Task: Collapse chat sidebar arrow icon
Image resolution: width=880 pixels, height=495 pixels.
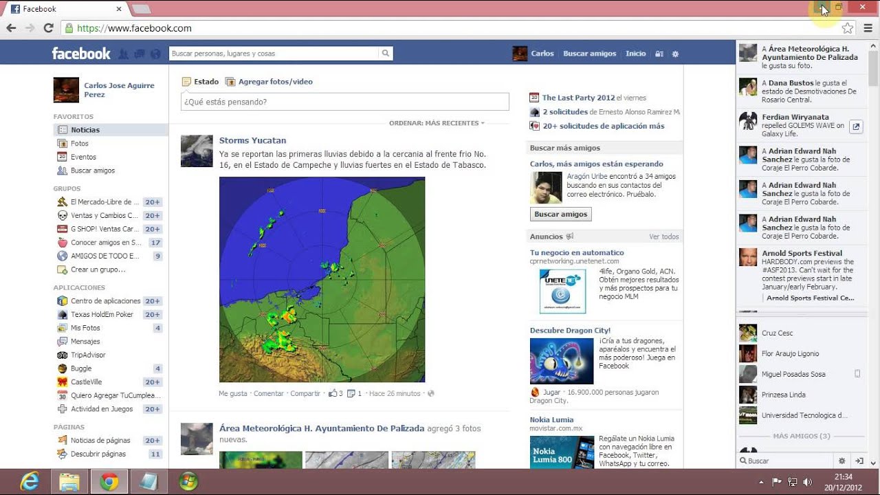Action: [x=859, y=461]
